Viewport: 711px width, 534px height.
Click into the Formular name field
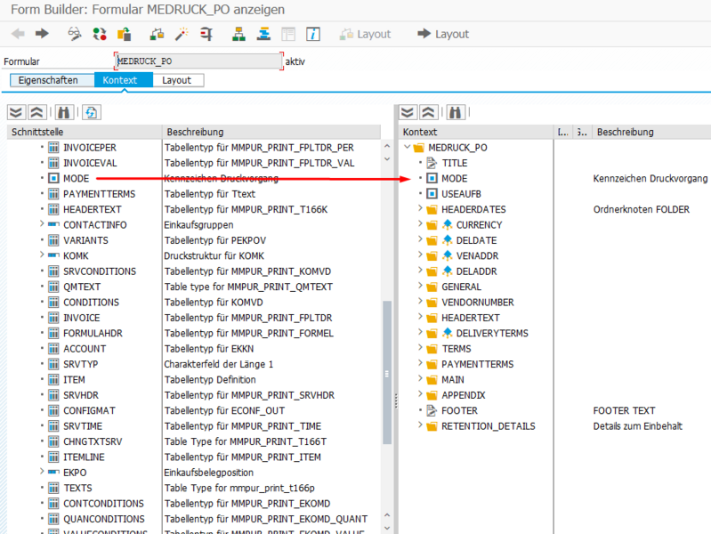[x=198, y=61]
